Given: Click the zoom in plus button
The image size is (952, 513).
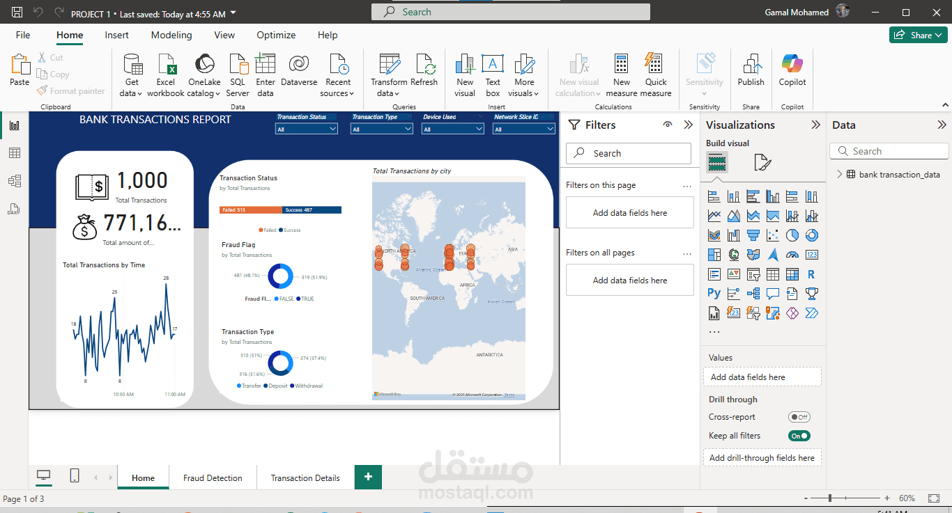Looking at the screenshot, I should (x=887, y=498).
